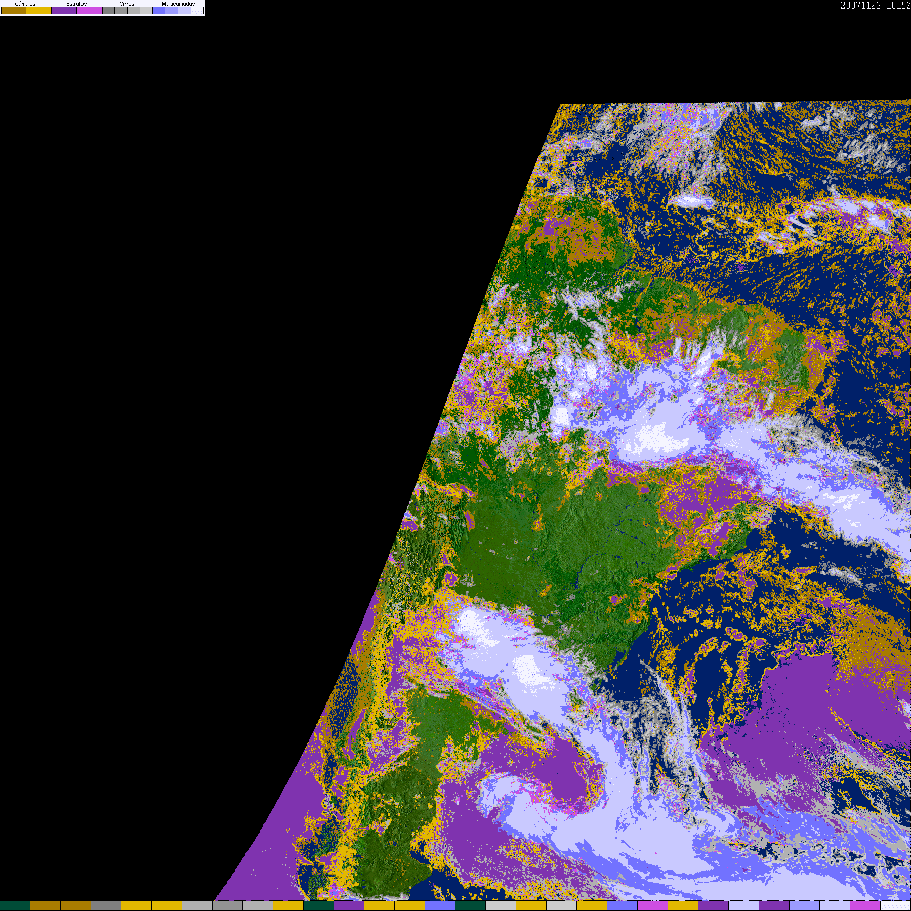Click the darkest grey Cirros swatch
The image size is (911, 911).
109,10
